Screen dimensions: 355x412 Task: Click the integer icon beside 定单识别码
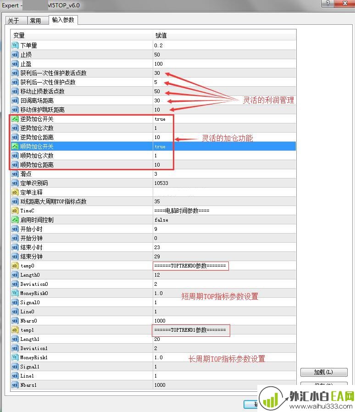(15, 183)
